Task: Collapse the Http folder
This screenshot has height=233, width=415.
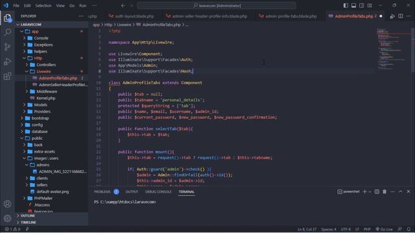Action: (52, 58)
